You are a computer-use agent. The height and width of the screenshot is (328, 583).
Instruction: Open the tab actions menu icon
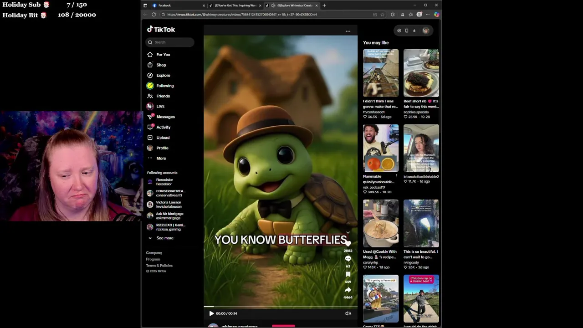pyautogui.click(x=145, y=5)
